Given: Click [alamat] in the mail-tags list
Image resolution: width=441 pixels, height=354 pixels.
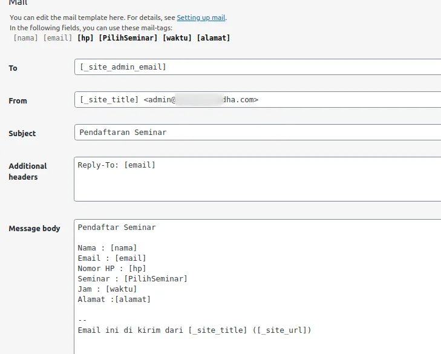Looking at the screenshot, I should click(x=214, y=38).
